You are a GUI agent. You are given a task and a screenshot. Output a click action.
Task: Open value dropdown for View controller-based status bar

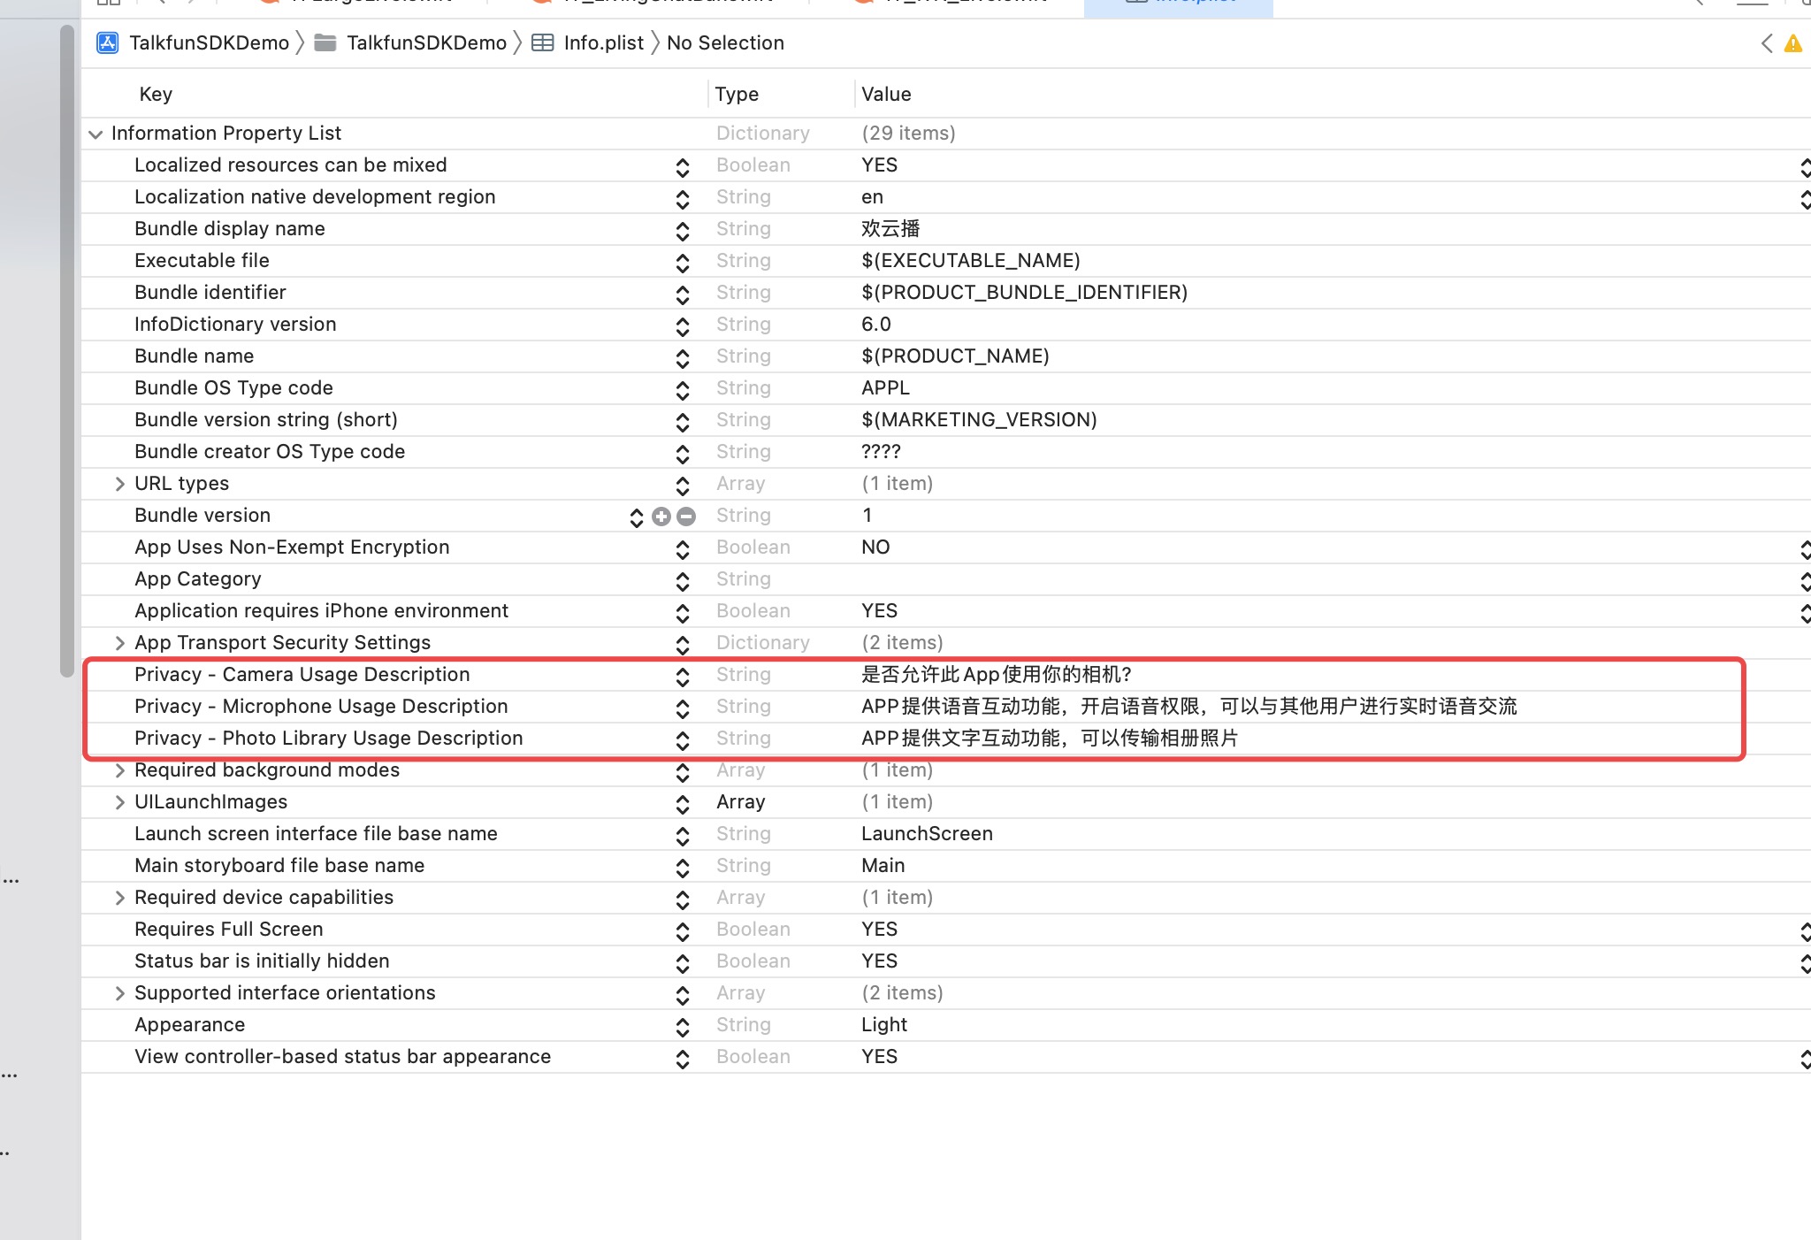[1805, 1058]
